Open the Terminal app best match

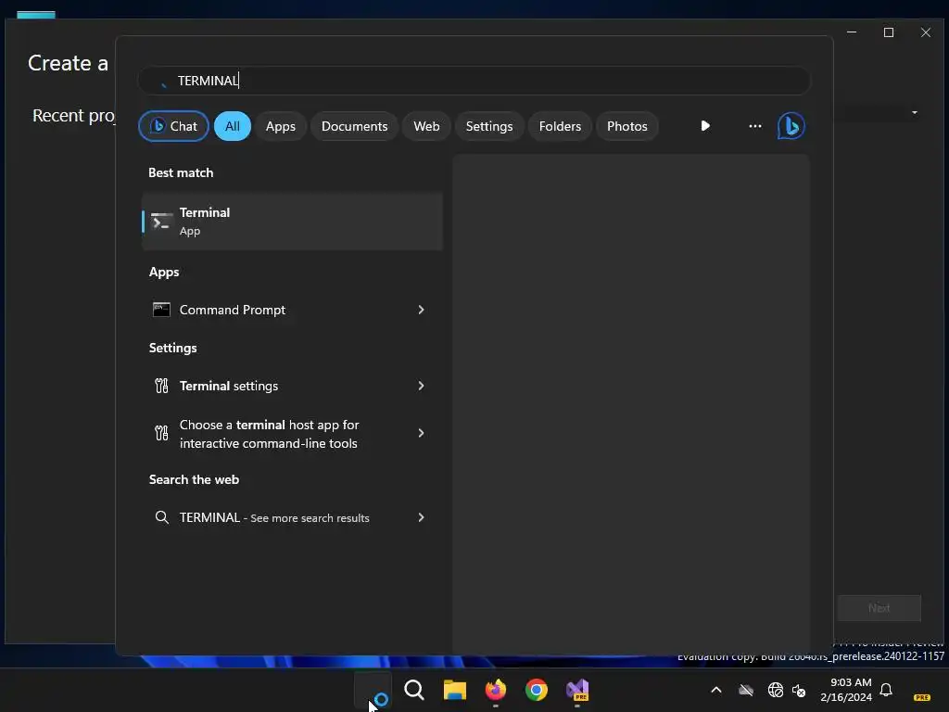pyautogui.click(x=292, y=221)
